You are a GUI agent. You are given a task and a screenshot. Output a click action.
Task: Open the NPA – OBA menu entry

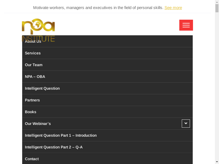point(35,77)
